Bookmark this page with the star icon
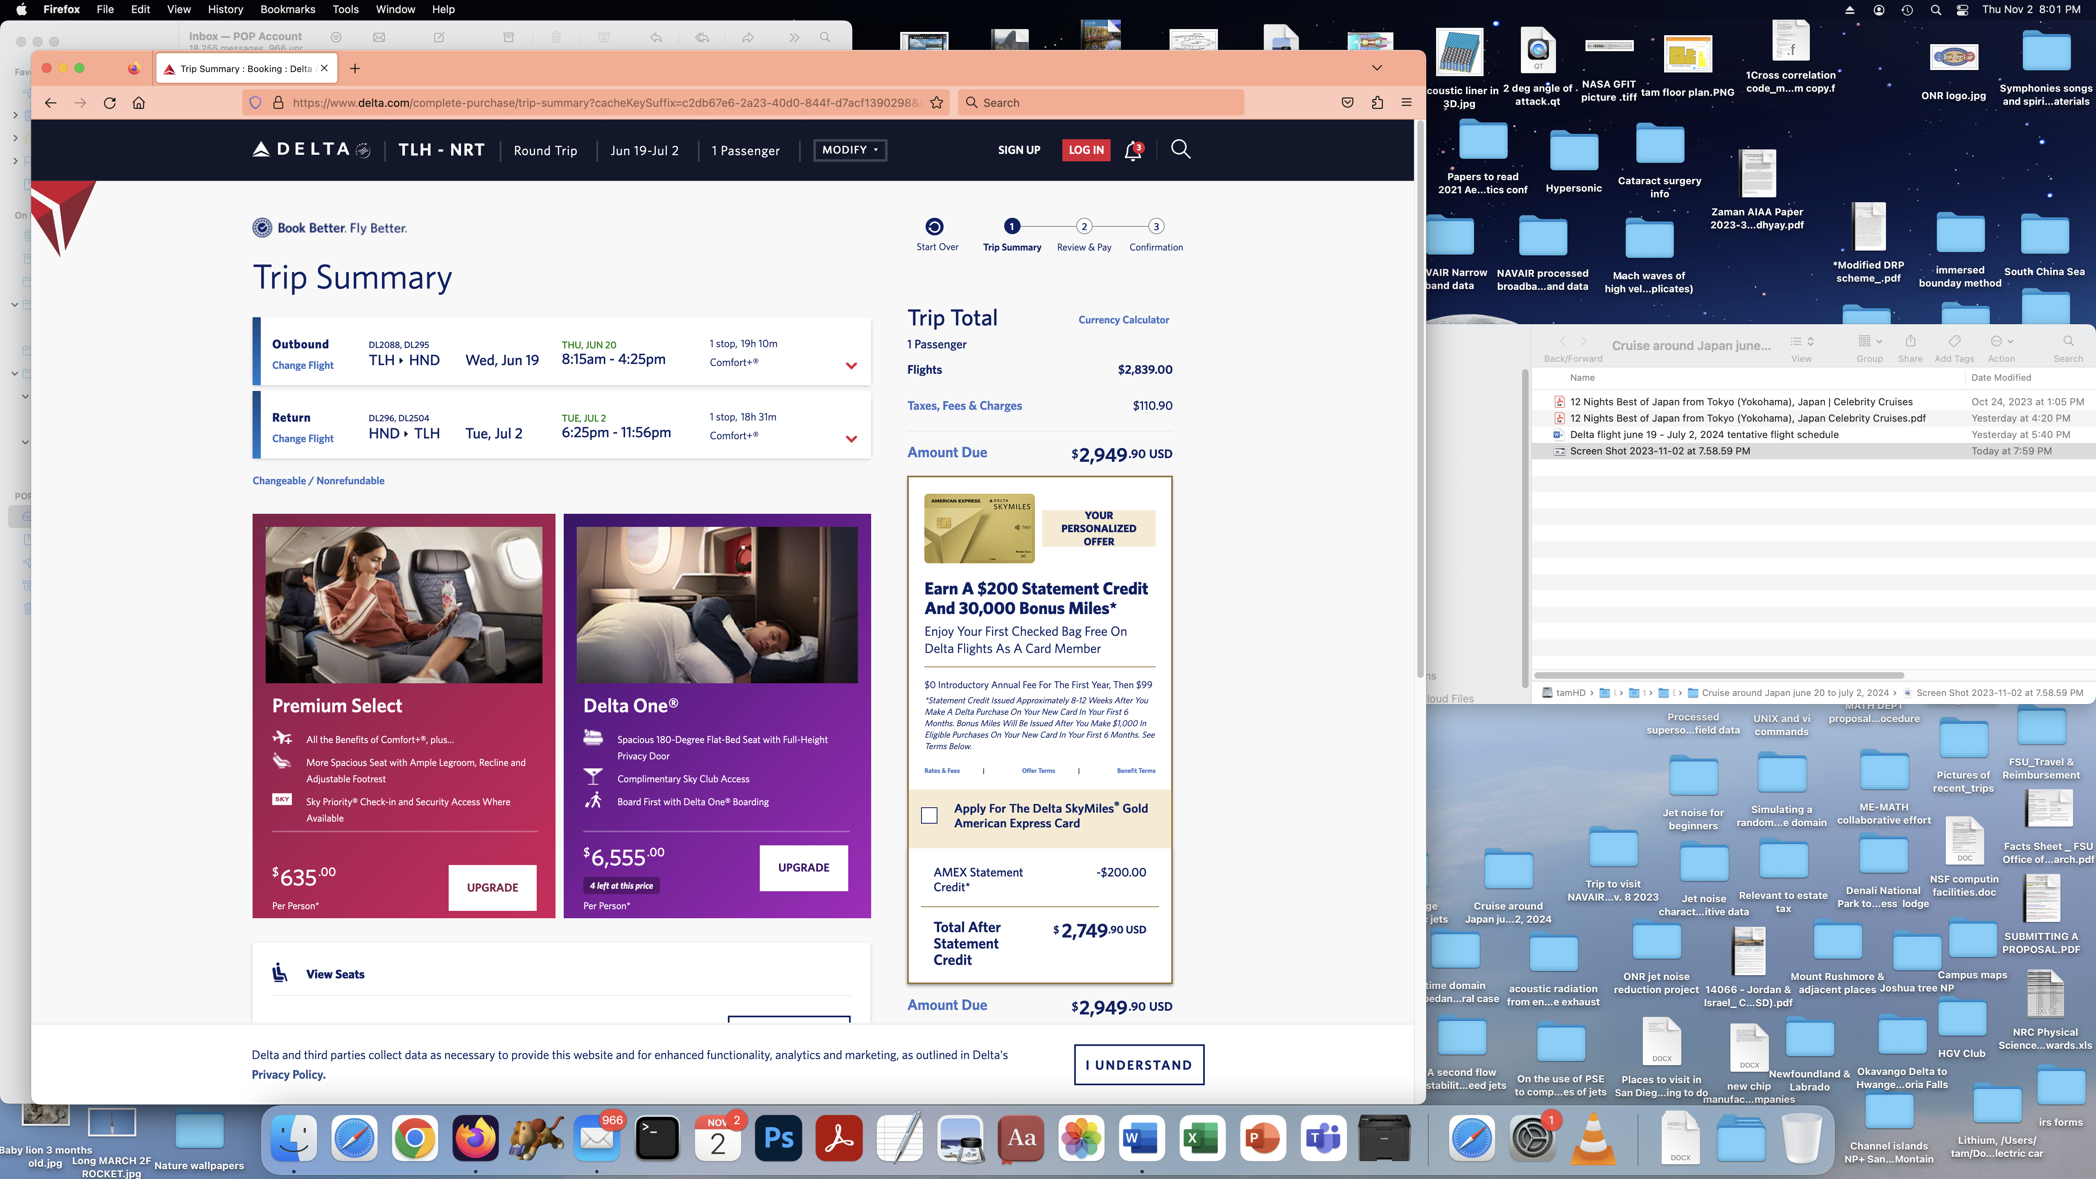 point(937,102)
